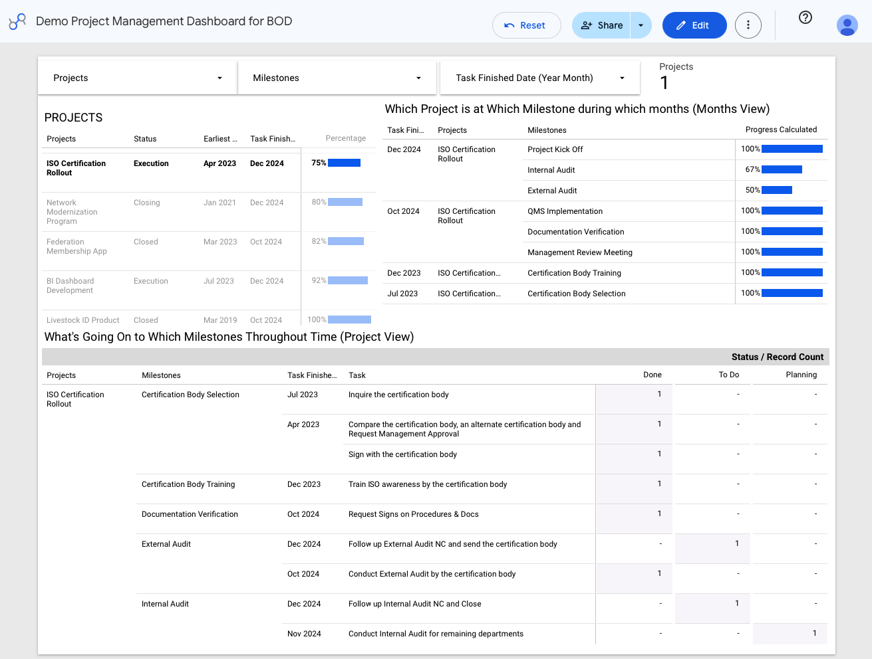
Task: Click 'Inquire the certification body' task
Action: [398, 395]
